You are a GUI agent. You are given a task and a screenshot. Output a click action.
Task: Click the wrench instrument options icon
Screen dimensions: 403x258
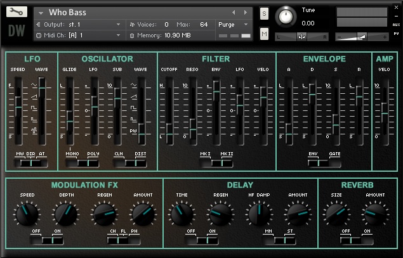point(17,12)
